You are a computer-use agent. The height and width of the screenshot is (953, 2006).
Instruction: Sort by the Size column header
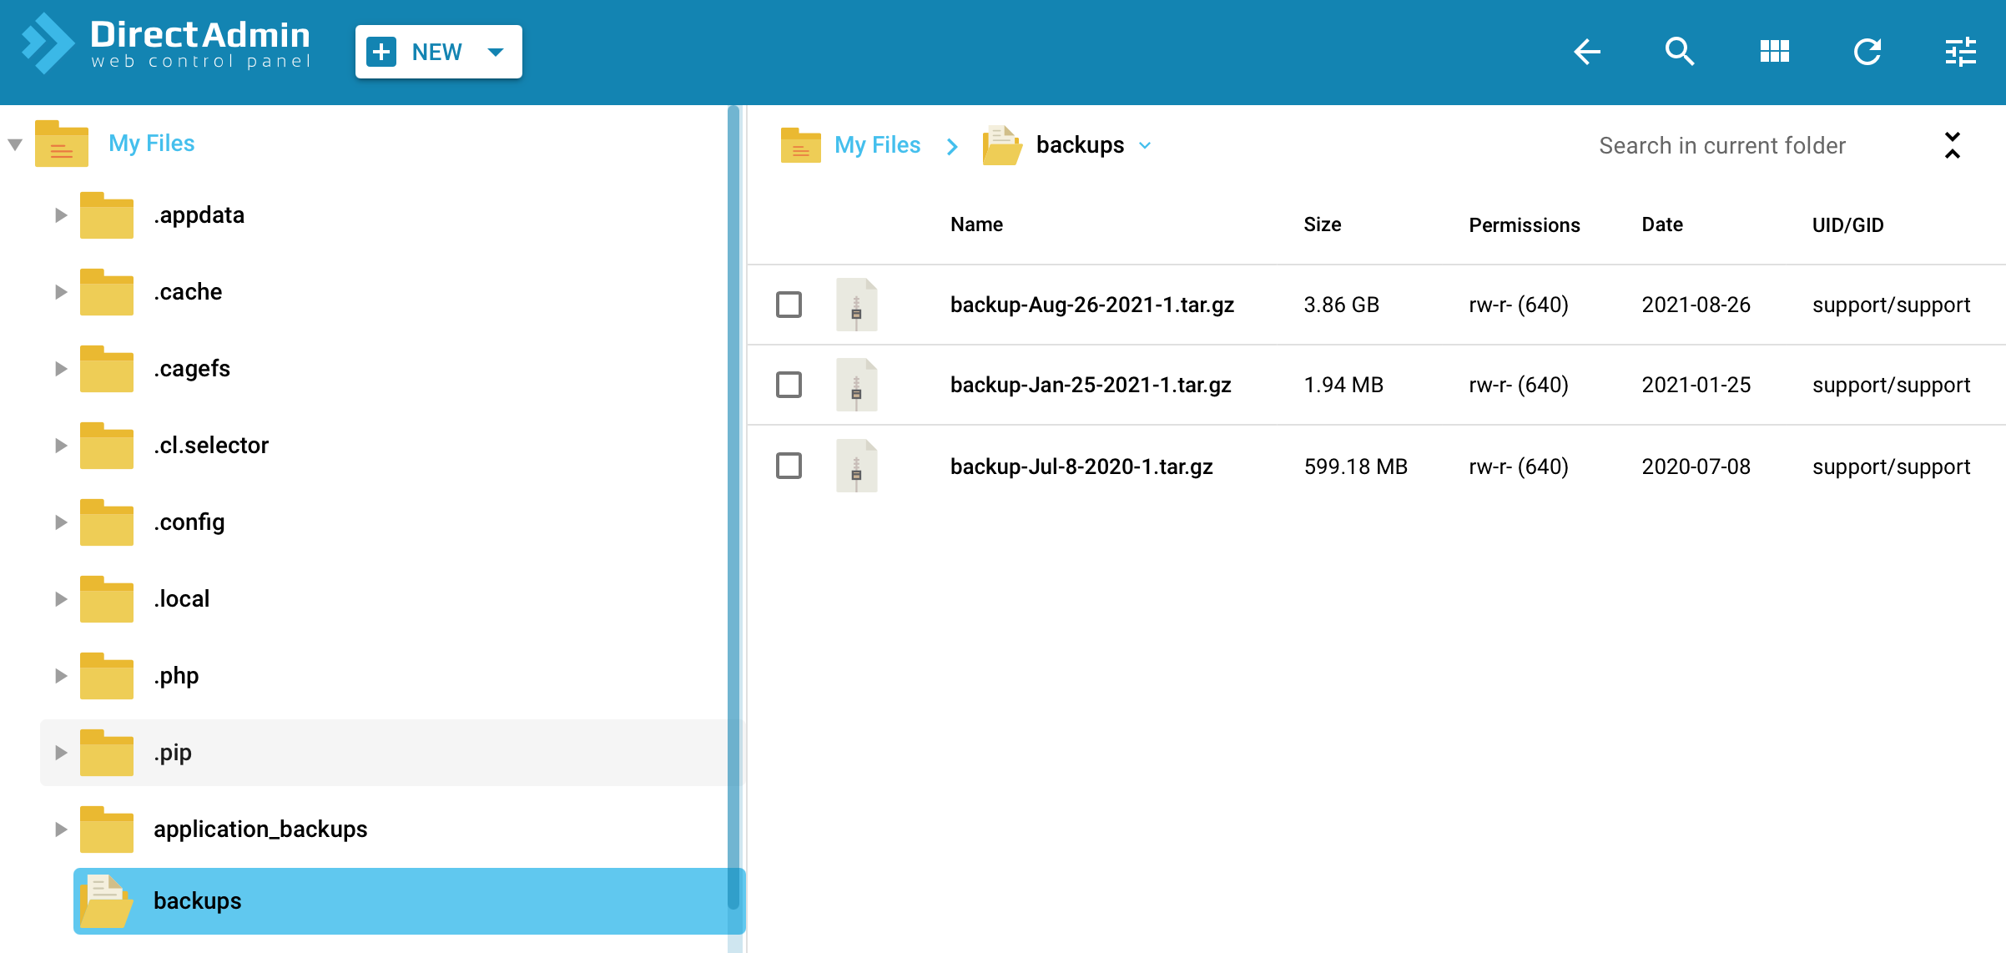1322,224
